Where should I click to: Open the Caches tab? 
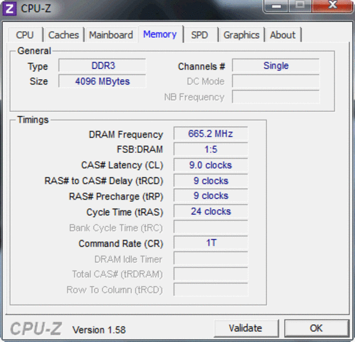coord(64,35)
